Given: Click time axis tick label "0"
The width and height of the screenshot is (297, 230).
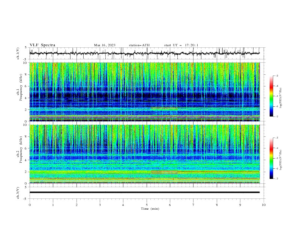Looking at the screenshot, I should point(30,205).
